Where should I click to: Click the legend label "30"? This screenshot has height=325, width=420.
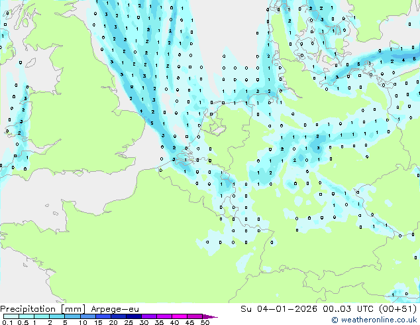[144, 322]
